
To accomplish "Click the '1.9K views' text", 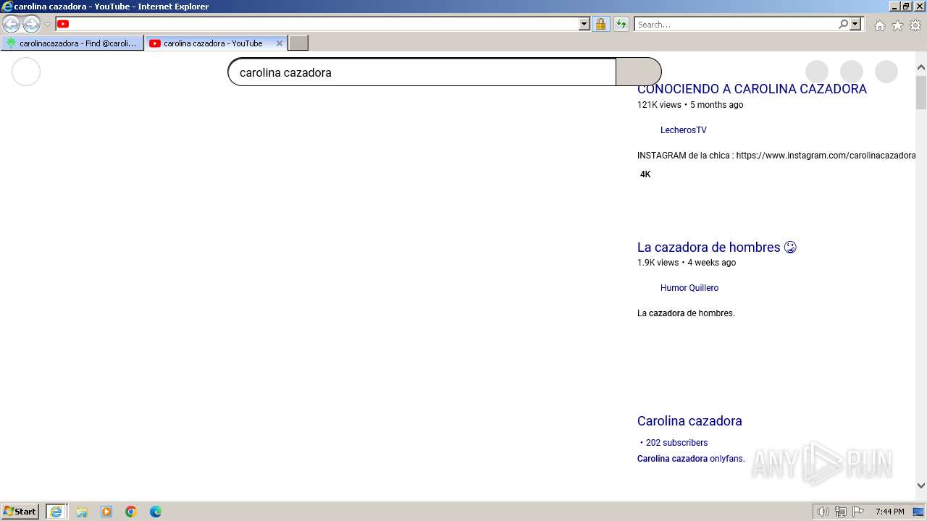I will pyautogui.click(x=658, y=263).
